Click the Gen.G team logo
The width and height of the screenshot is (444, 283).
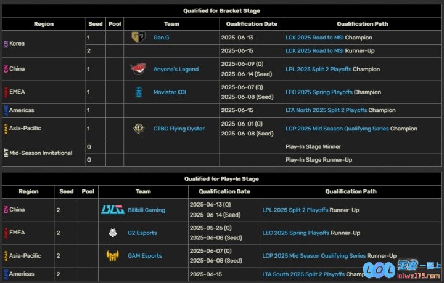[x=139, y=38]
